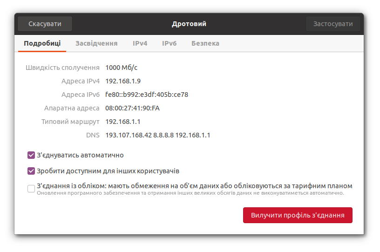Viewport: 380px width, 252px height.
Task: Select hardware address 08:00:27:41:90:FA
Action: [x=132, y=108]
